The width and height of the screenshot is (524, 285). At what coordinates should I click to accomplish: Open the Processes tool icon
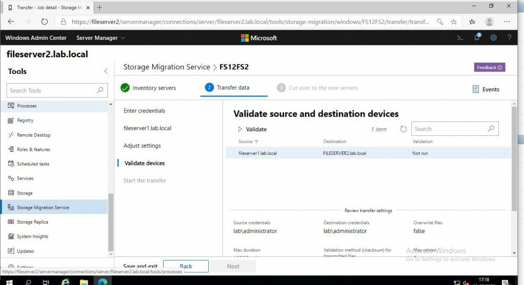11,105
